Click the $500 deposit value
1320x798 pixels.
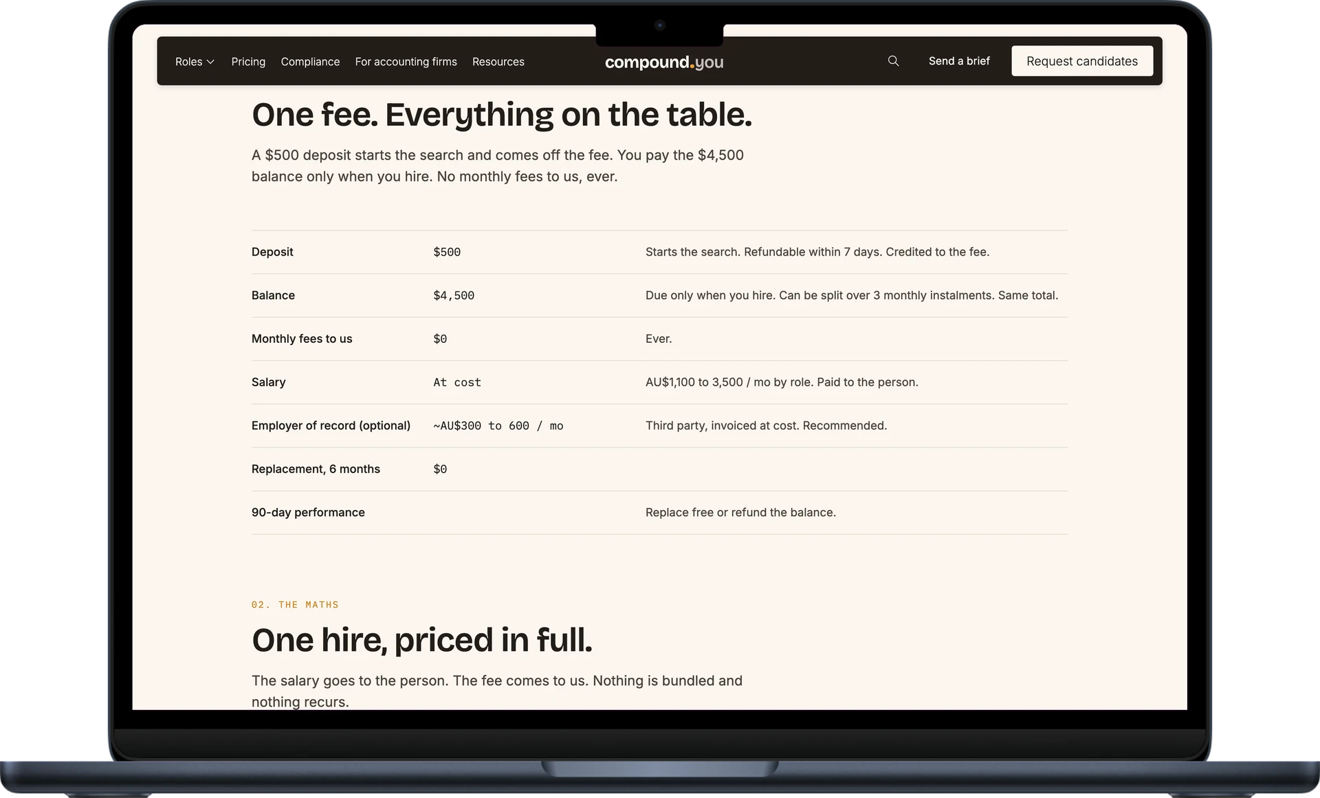point(447,252)
